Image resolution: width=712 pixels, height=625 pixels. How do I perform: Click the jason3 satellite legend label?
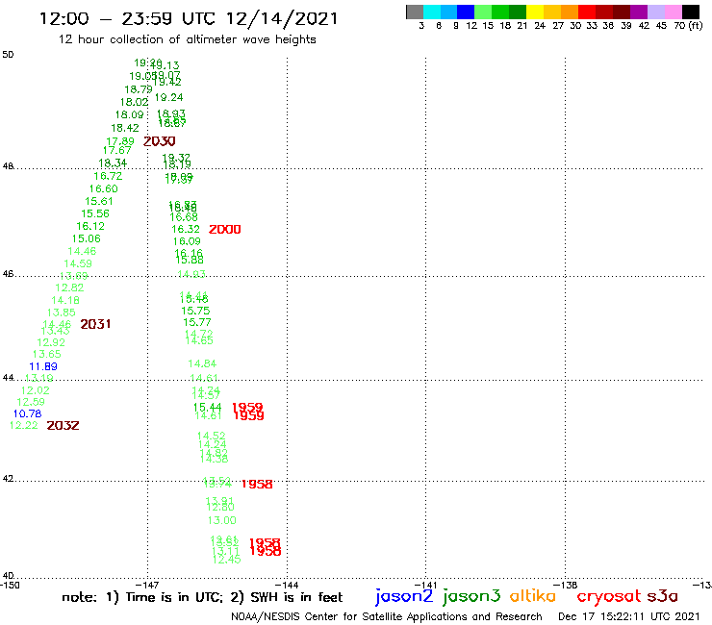coord(471,596)
